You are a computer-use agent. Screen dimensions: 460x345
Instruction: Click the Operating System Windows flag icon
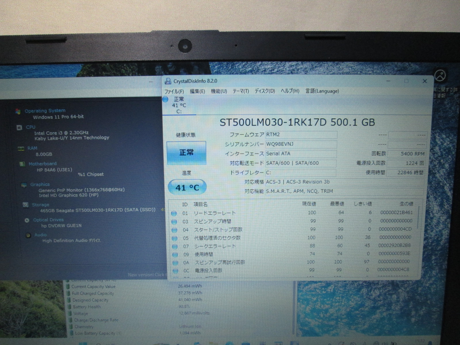click(x=18, y=111)
